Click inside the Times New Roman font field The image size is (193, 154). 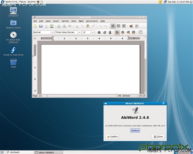[x=66, y=32]
